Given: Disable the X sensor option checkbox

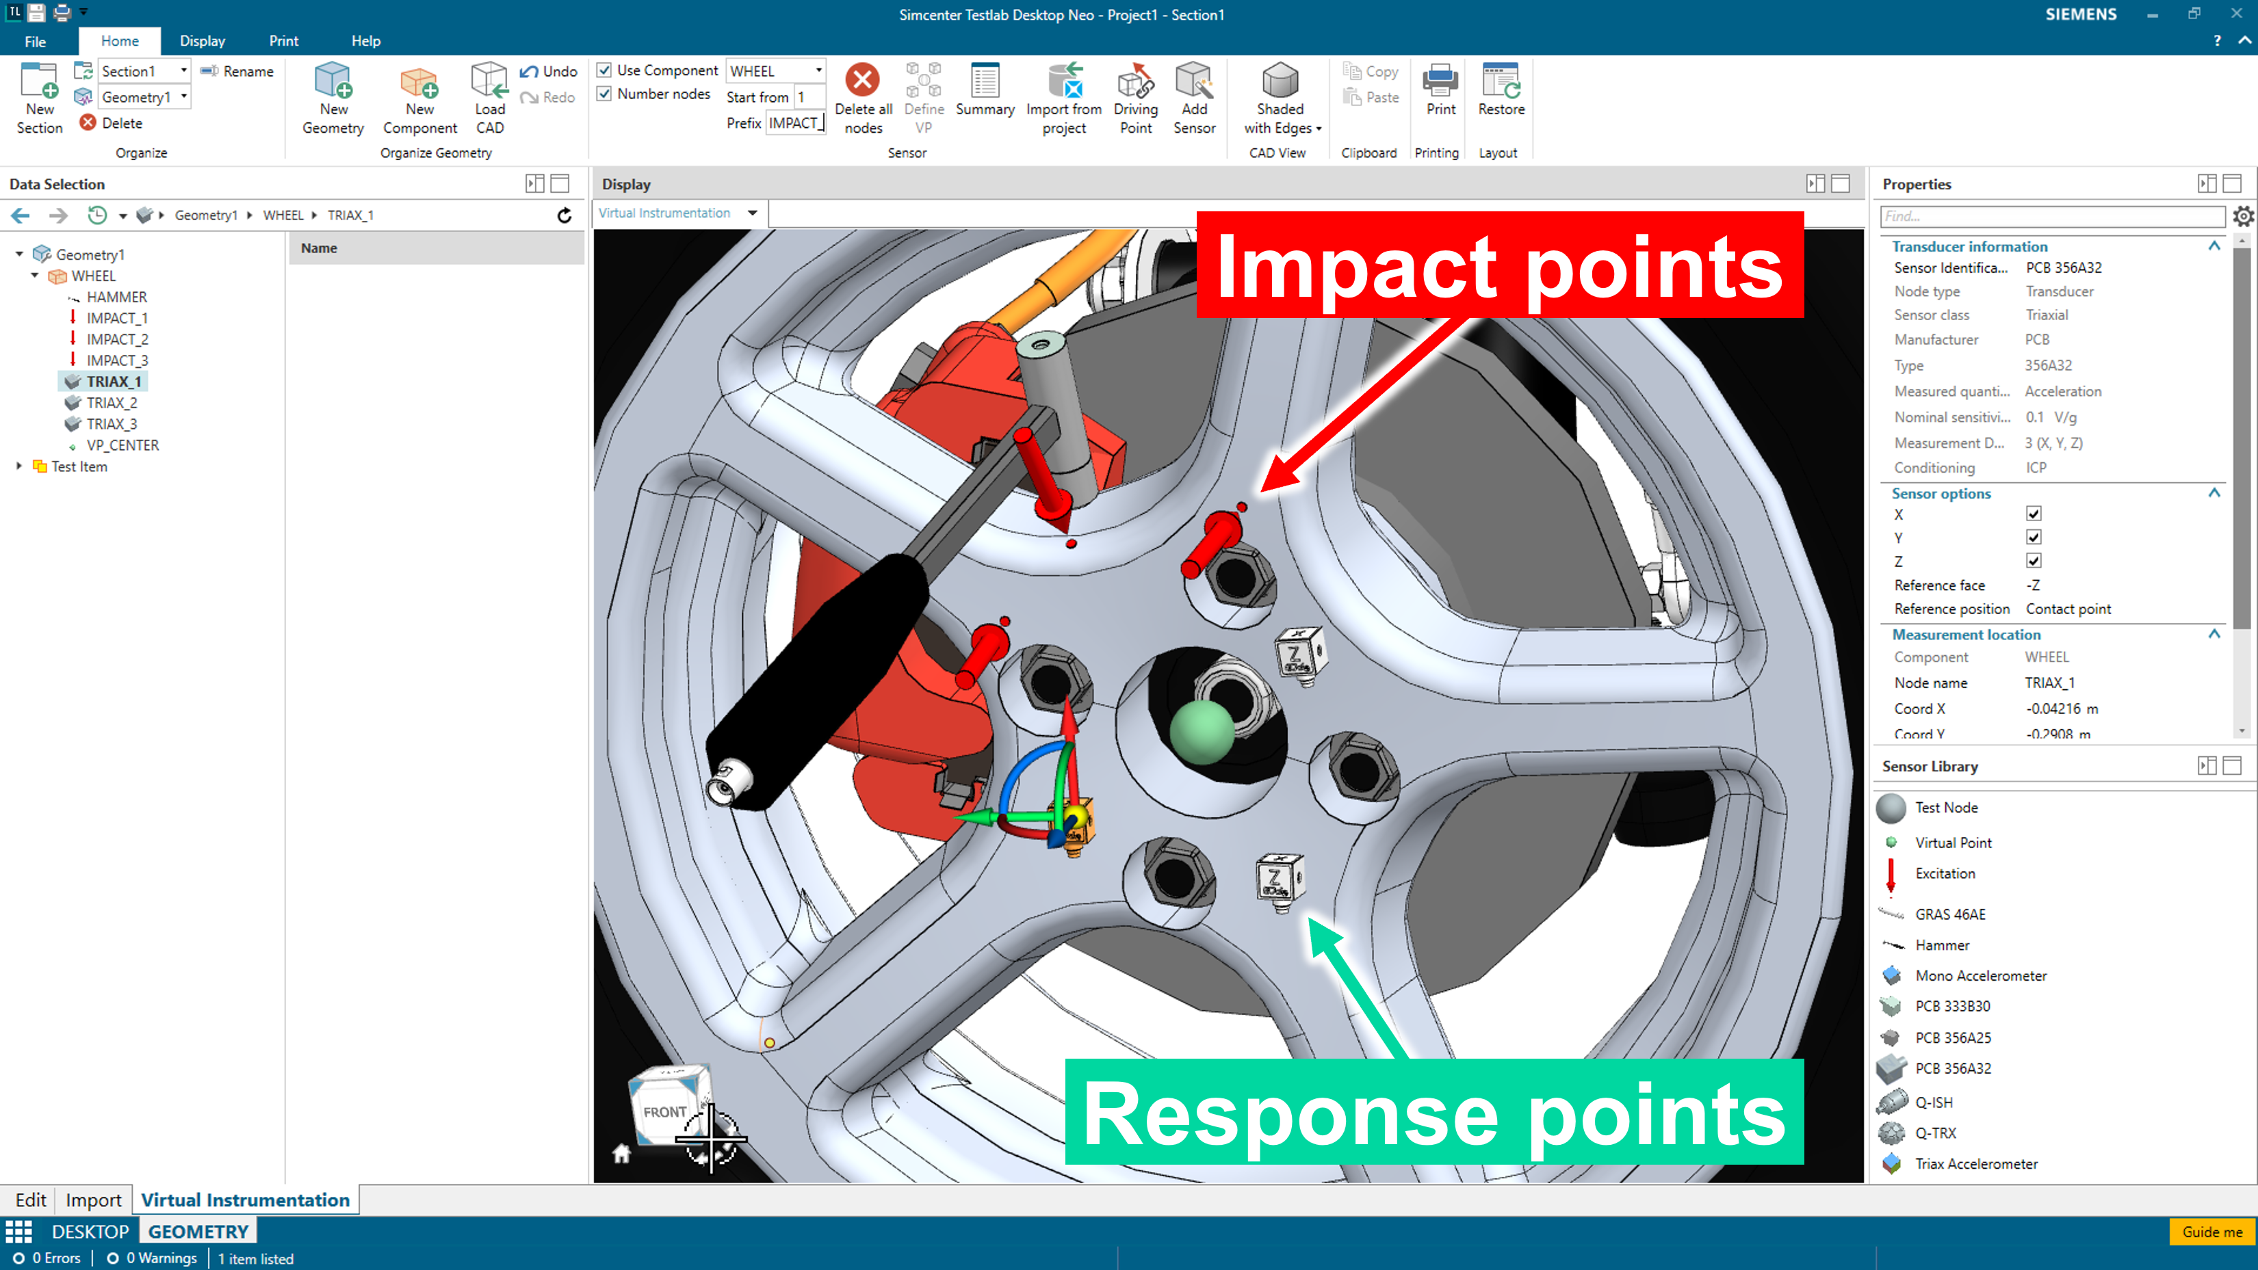Looking at the screenshot, I should [2034, 514].
